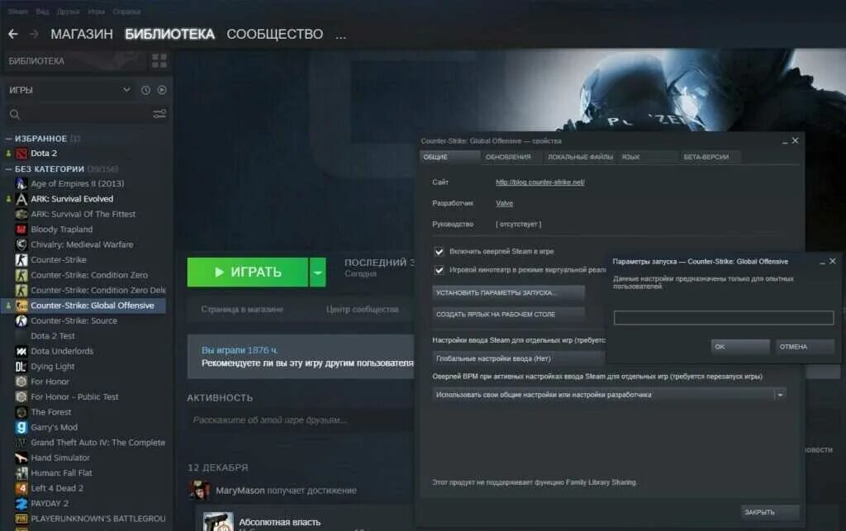Click the Human: Fall Flat icon

pyautogui.click(x=21, y=473)
